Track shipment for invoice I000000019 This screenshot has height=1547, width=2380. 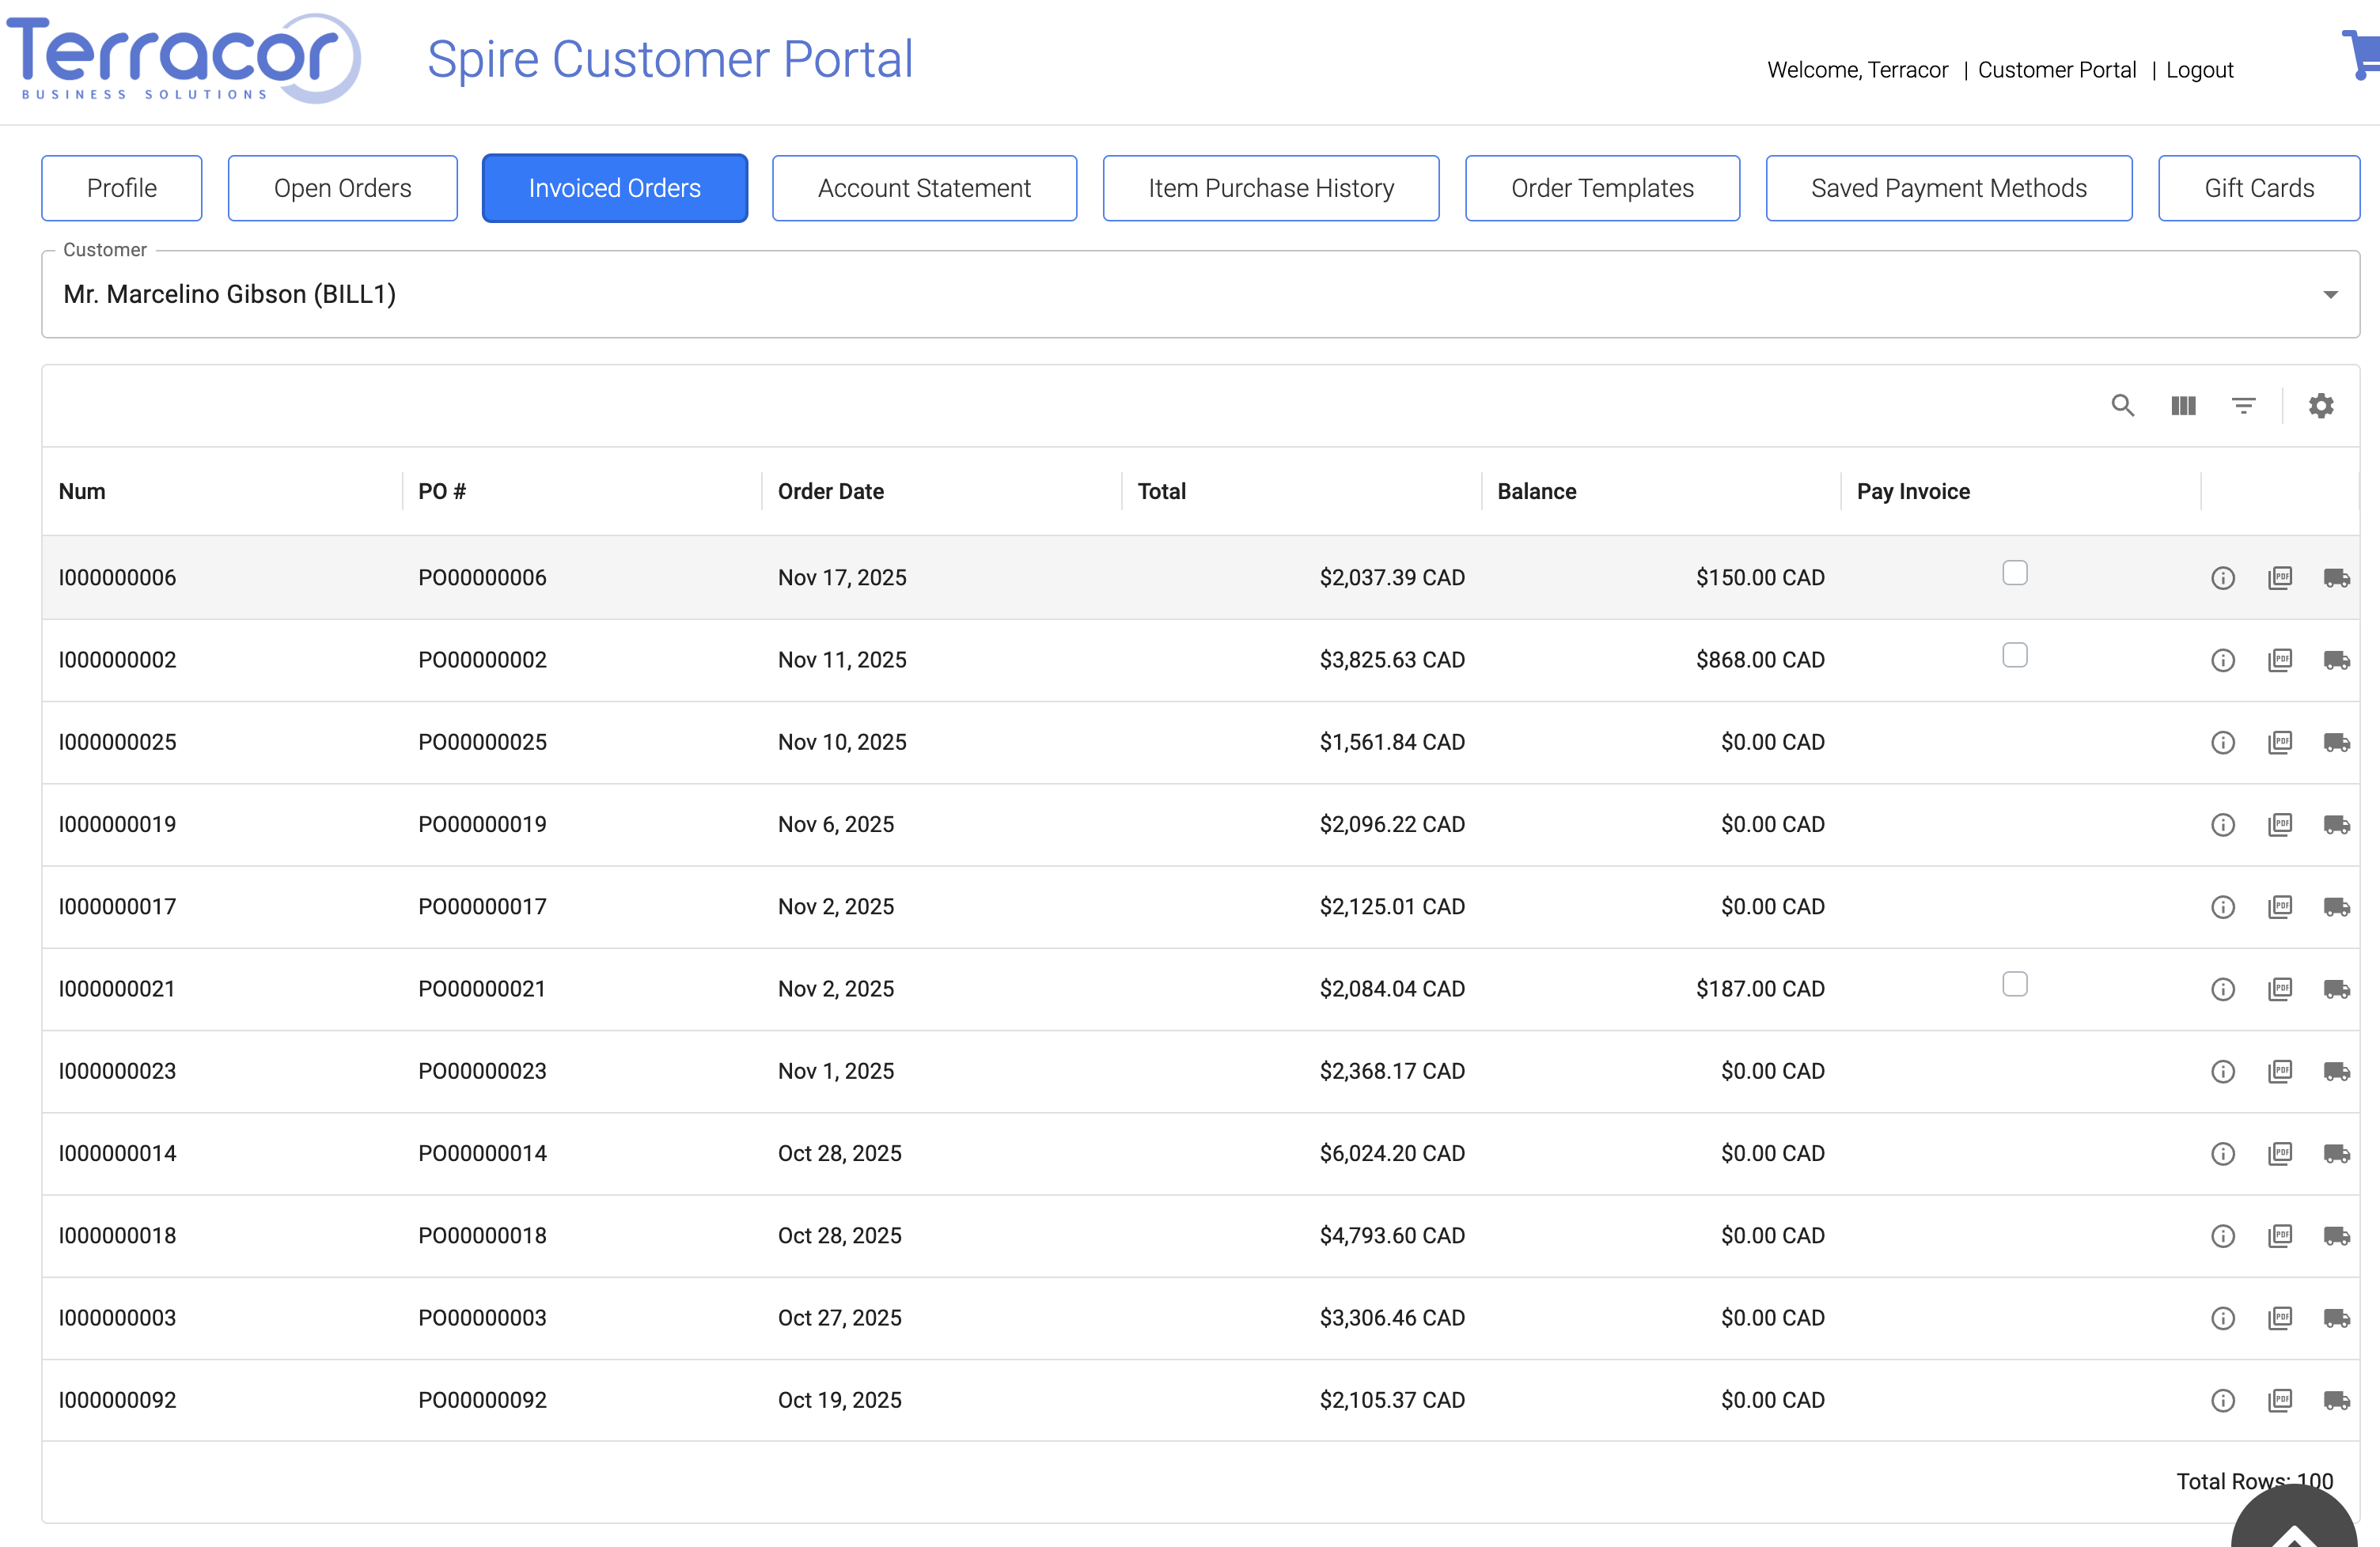[x=2336, y=824]
